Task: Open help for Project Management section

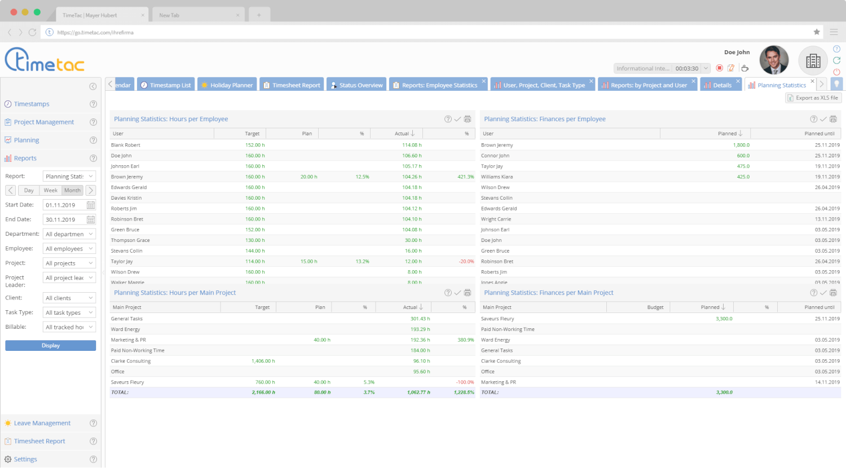Action: [93, 122]
